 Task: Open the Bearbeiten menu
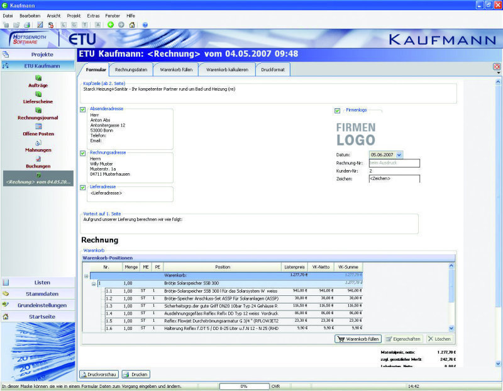click(30, 16)
